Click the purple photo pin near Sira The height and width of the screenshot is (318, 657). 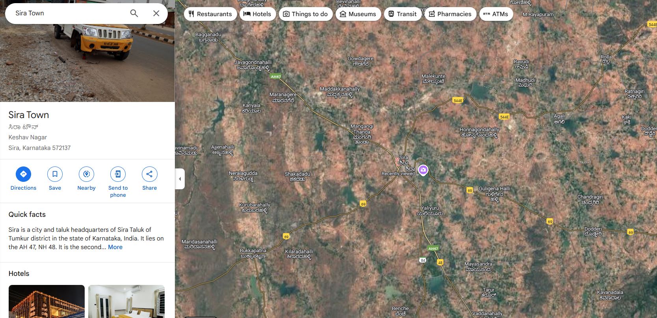423,170
